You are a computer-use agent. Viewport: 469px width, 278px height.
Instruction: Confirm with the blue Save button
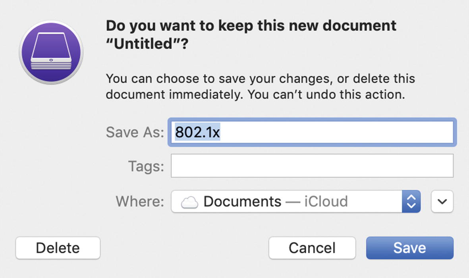(x=410, y=248)
